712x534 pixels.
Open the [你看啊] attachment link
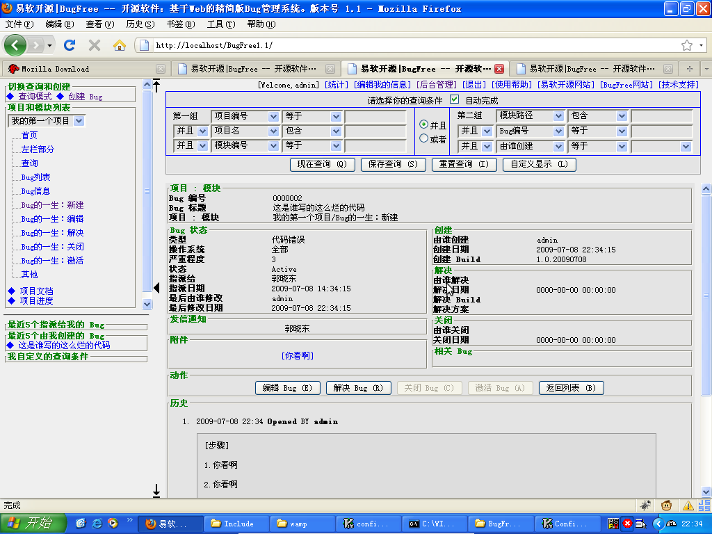point(298,355)
